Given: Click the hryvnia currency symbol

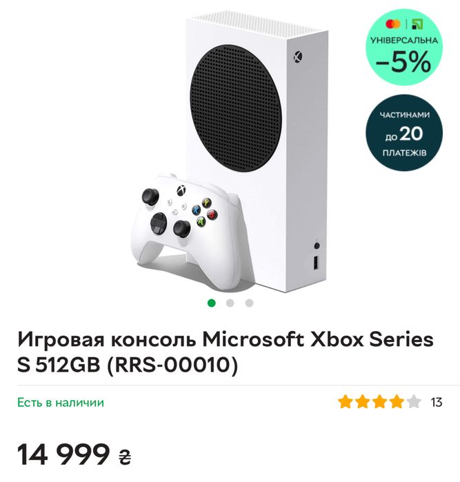Looking at the screenshot, I should point(125,457).
